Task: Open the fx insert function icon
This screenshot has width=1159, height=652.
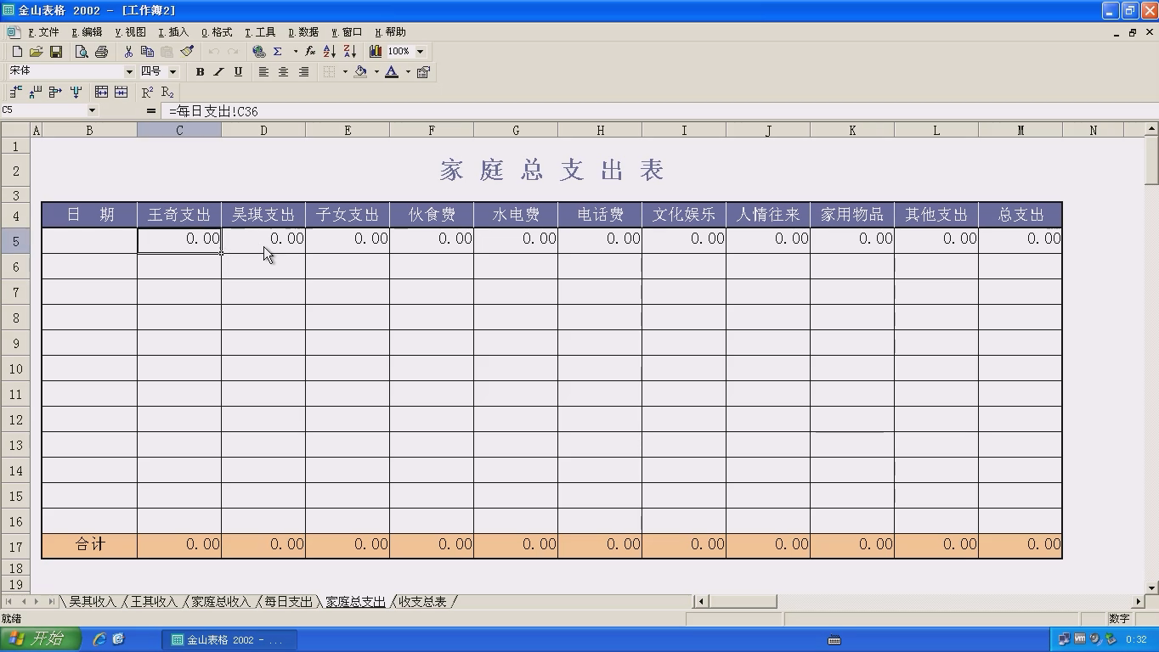Action: tap(310, 52)
